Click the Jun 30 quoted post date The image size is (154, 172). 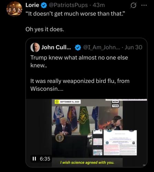pos(133,47)
